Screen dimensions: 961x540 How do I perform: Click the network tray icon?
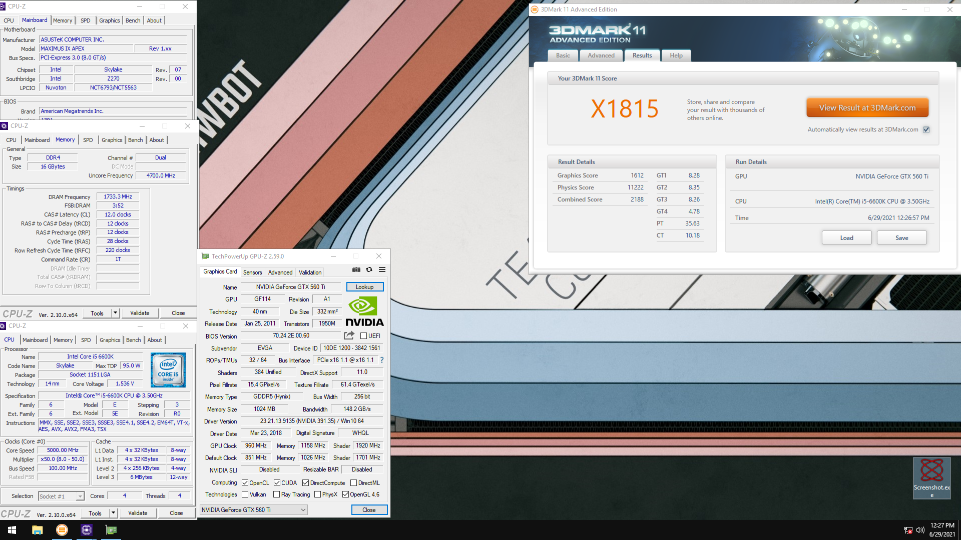(908, 530)
